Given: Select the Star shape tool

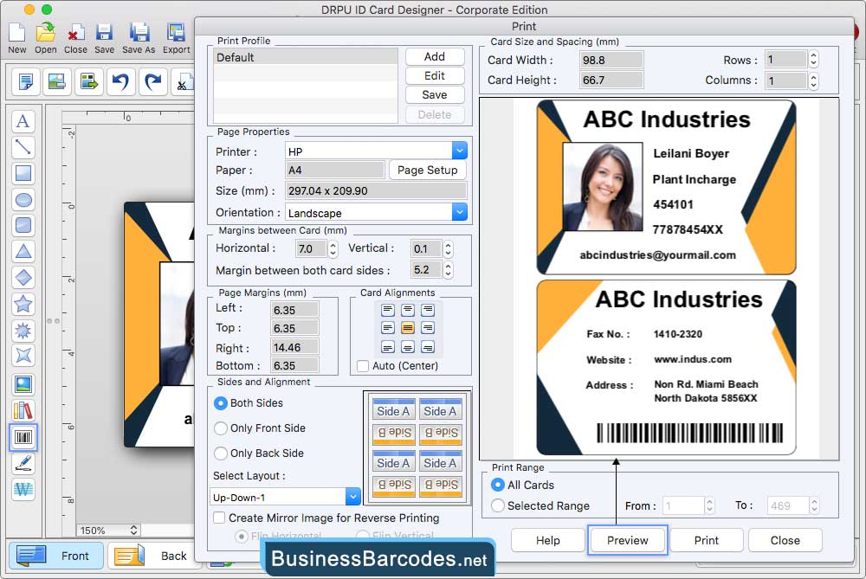Looking at the screenshot, I should (x=23, y=304).
